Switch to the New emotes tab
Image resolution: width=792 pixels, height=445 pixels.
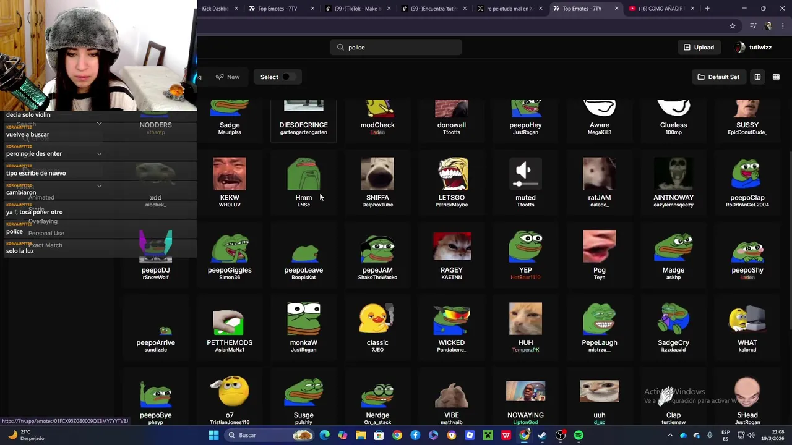coord(227,77)
